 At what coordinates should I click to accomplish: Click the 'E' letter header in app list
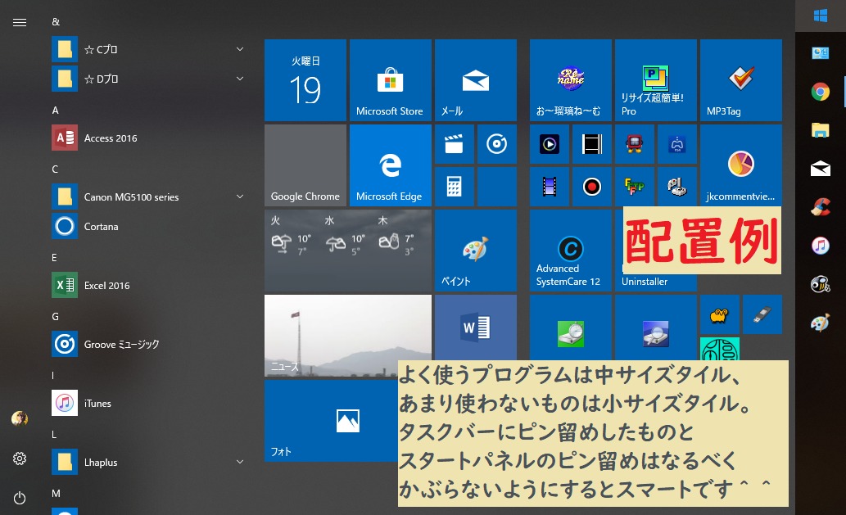(x=55, y=258)
